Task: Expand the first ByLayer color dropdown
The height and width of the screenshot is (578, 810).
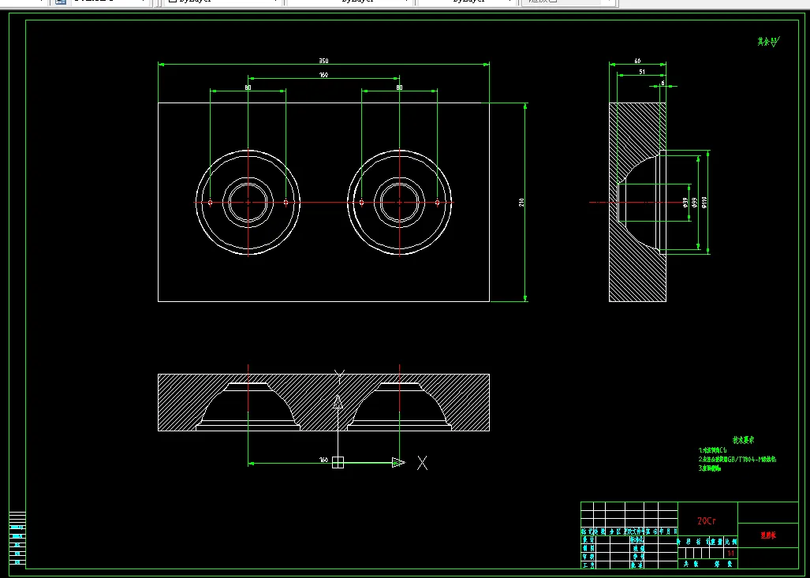Action: (222, 2)
